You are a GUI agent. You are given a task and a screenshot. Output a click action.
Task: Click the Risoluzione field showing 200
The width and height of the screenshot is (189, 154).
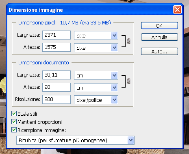pyautogui.click(x=56, y=99)
